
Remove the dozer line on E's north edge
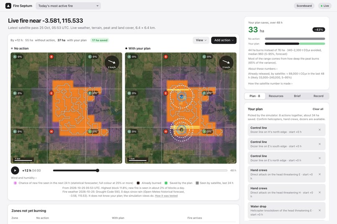click(x=319, y=158)
